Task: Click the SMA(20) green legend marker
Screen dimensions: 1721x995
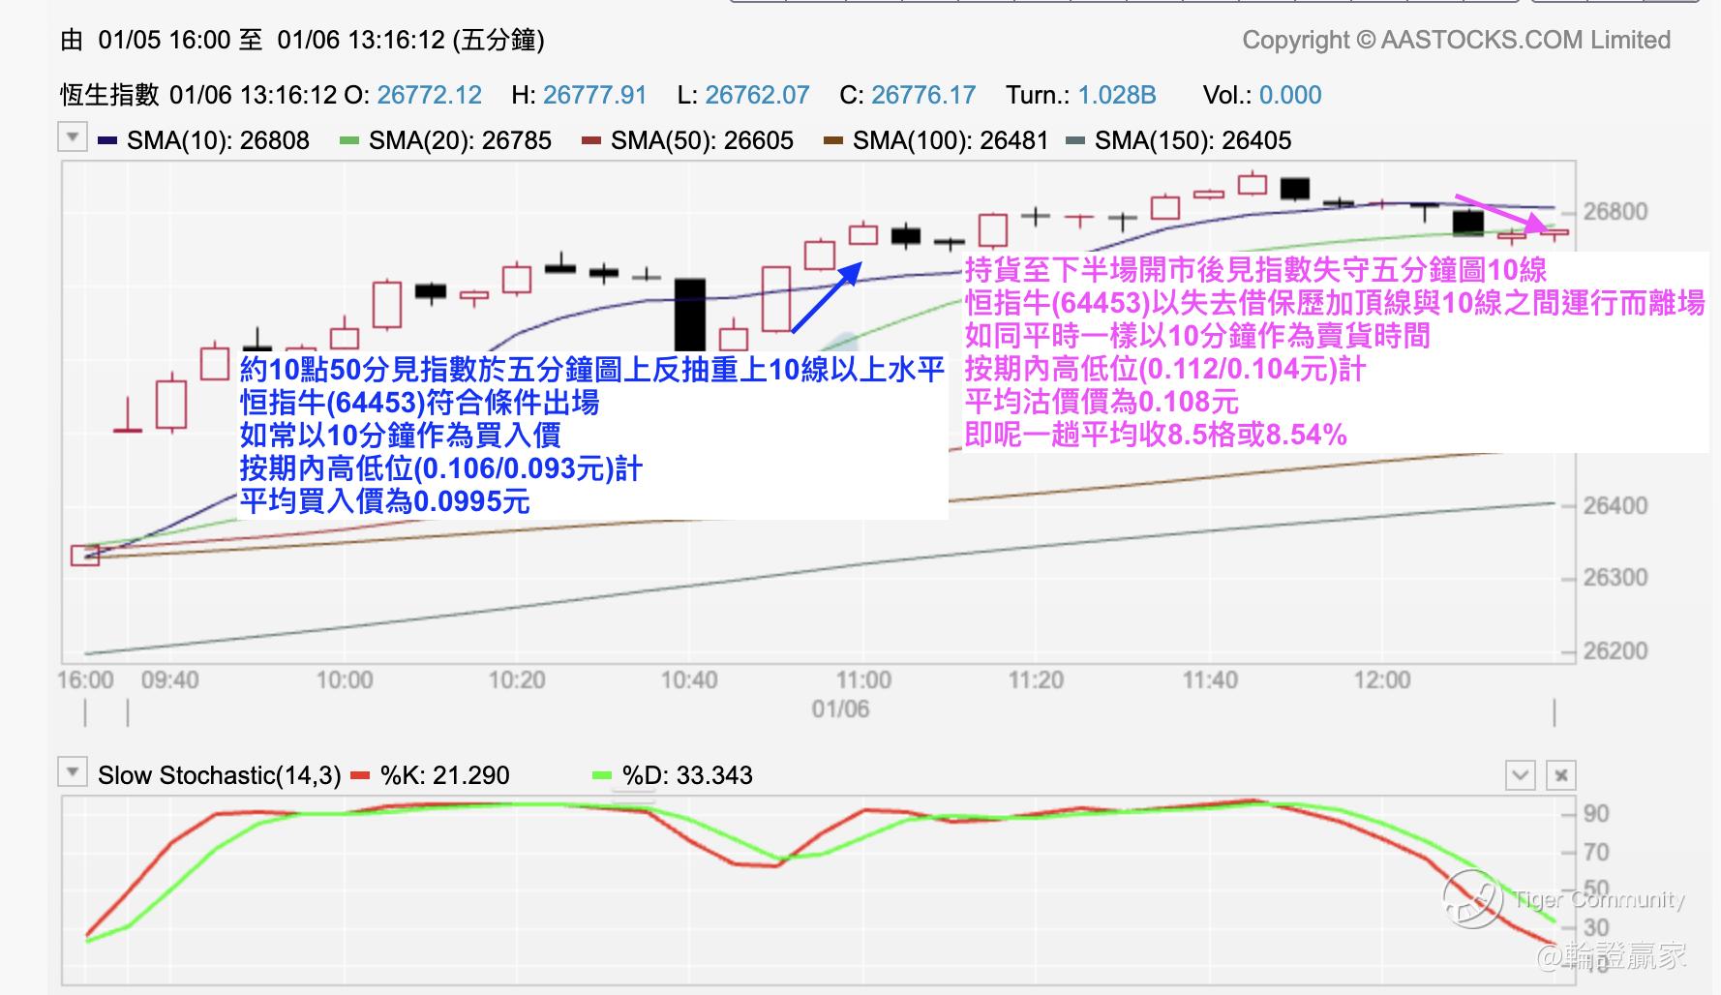Action: point(349,141)
